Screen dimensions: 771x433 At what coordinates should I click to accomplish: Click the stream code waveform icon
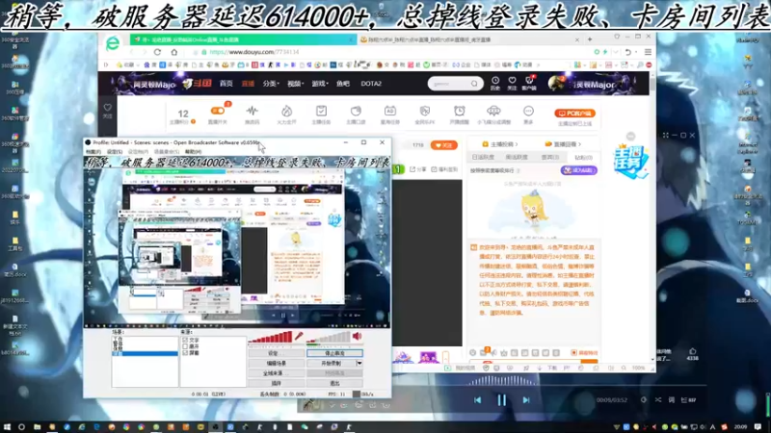pyautogui.click(x=252, y=111)
